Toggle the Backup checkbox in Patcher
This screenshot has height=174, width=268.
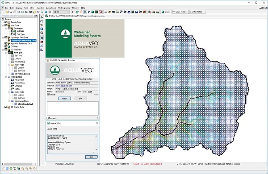(x=48, y=95)
